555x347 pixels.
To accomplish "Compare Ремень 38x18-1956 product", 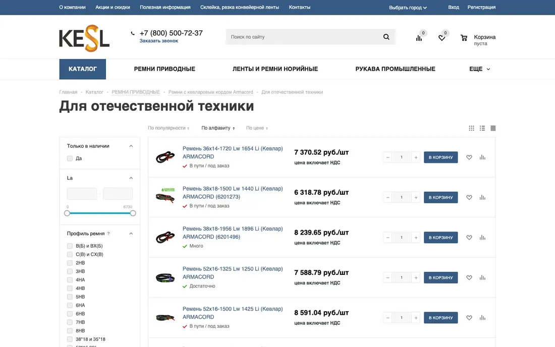I will (482, 238).
